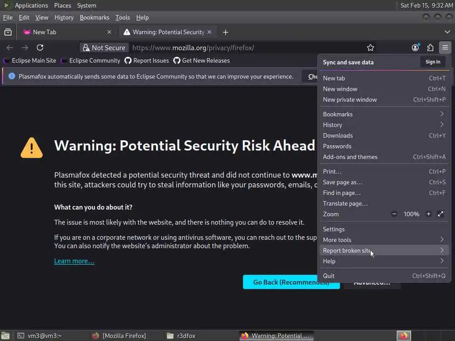The height and width of the screenshot is (341, 455).
Task: Click the Not Secure lock indicator
Action: click(104, 48)
